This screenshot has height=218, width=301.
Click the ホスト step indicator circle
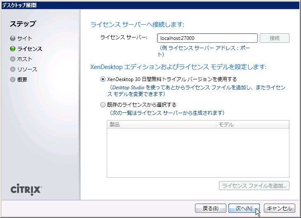coord(13,59)
